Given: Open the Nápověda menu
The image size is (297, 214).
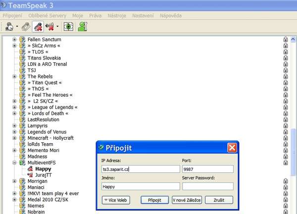Looking at the screenshot, I should tap(171, 15).
